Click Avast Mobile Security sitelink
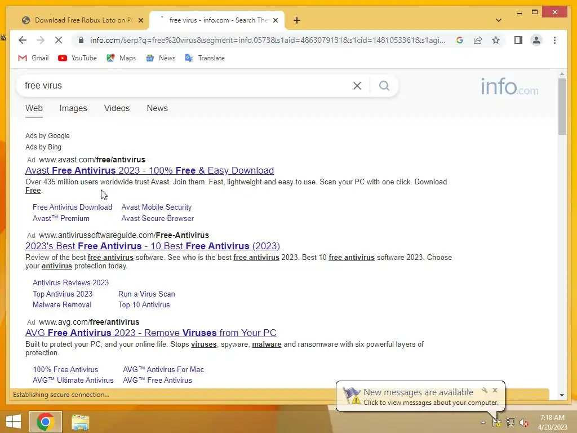577x433 pixels. click(157, 207)
